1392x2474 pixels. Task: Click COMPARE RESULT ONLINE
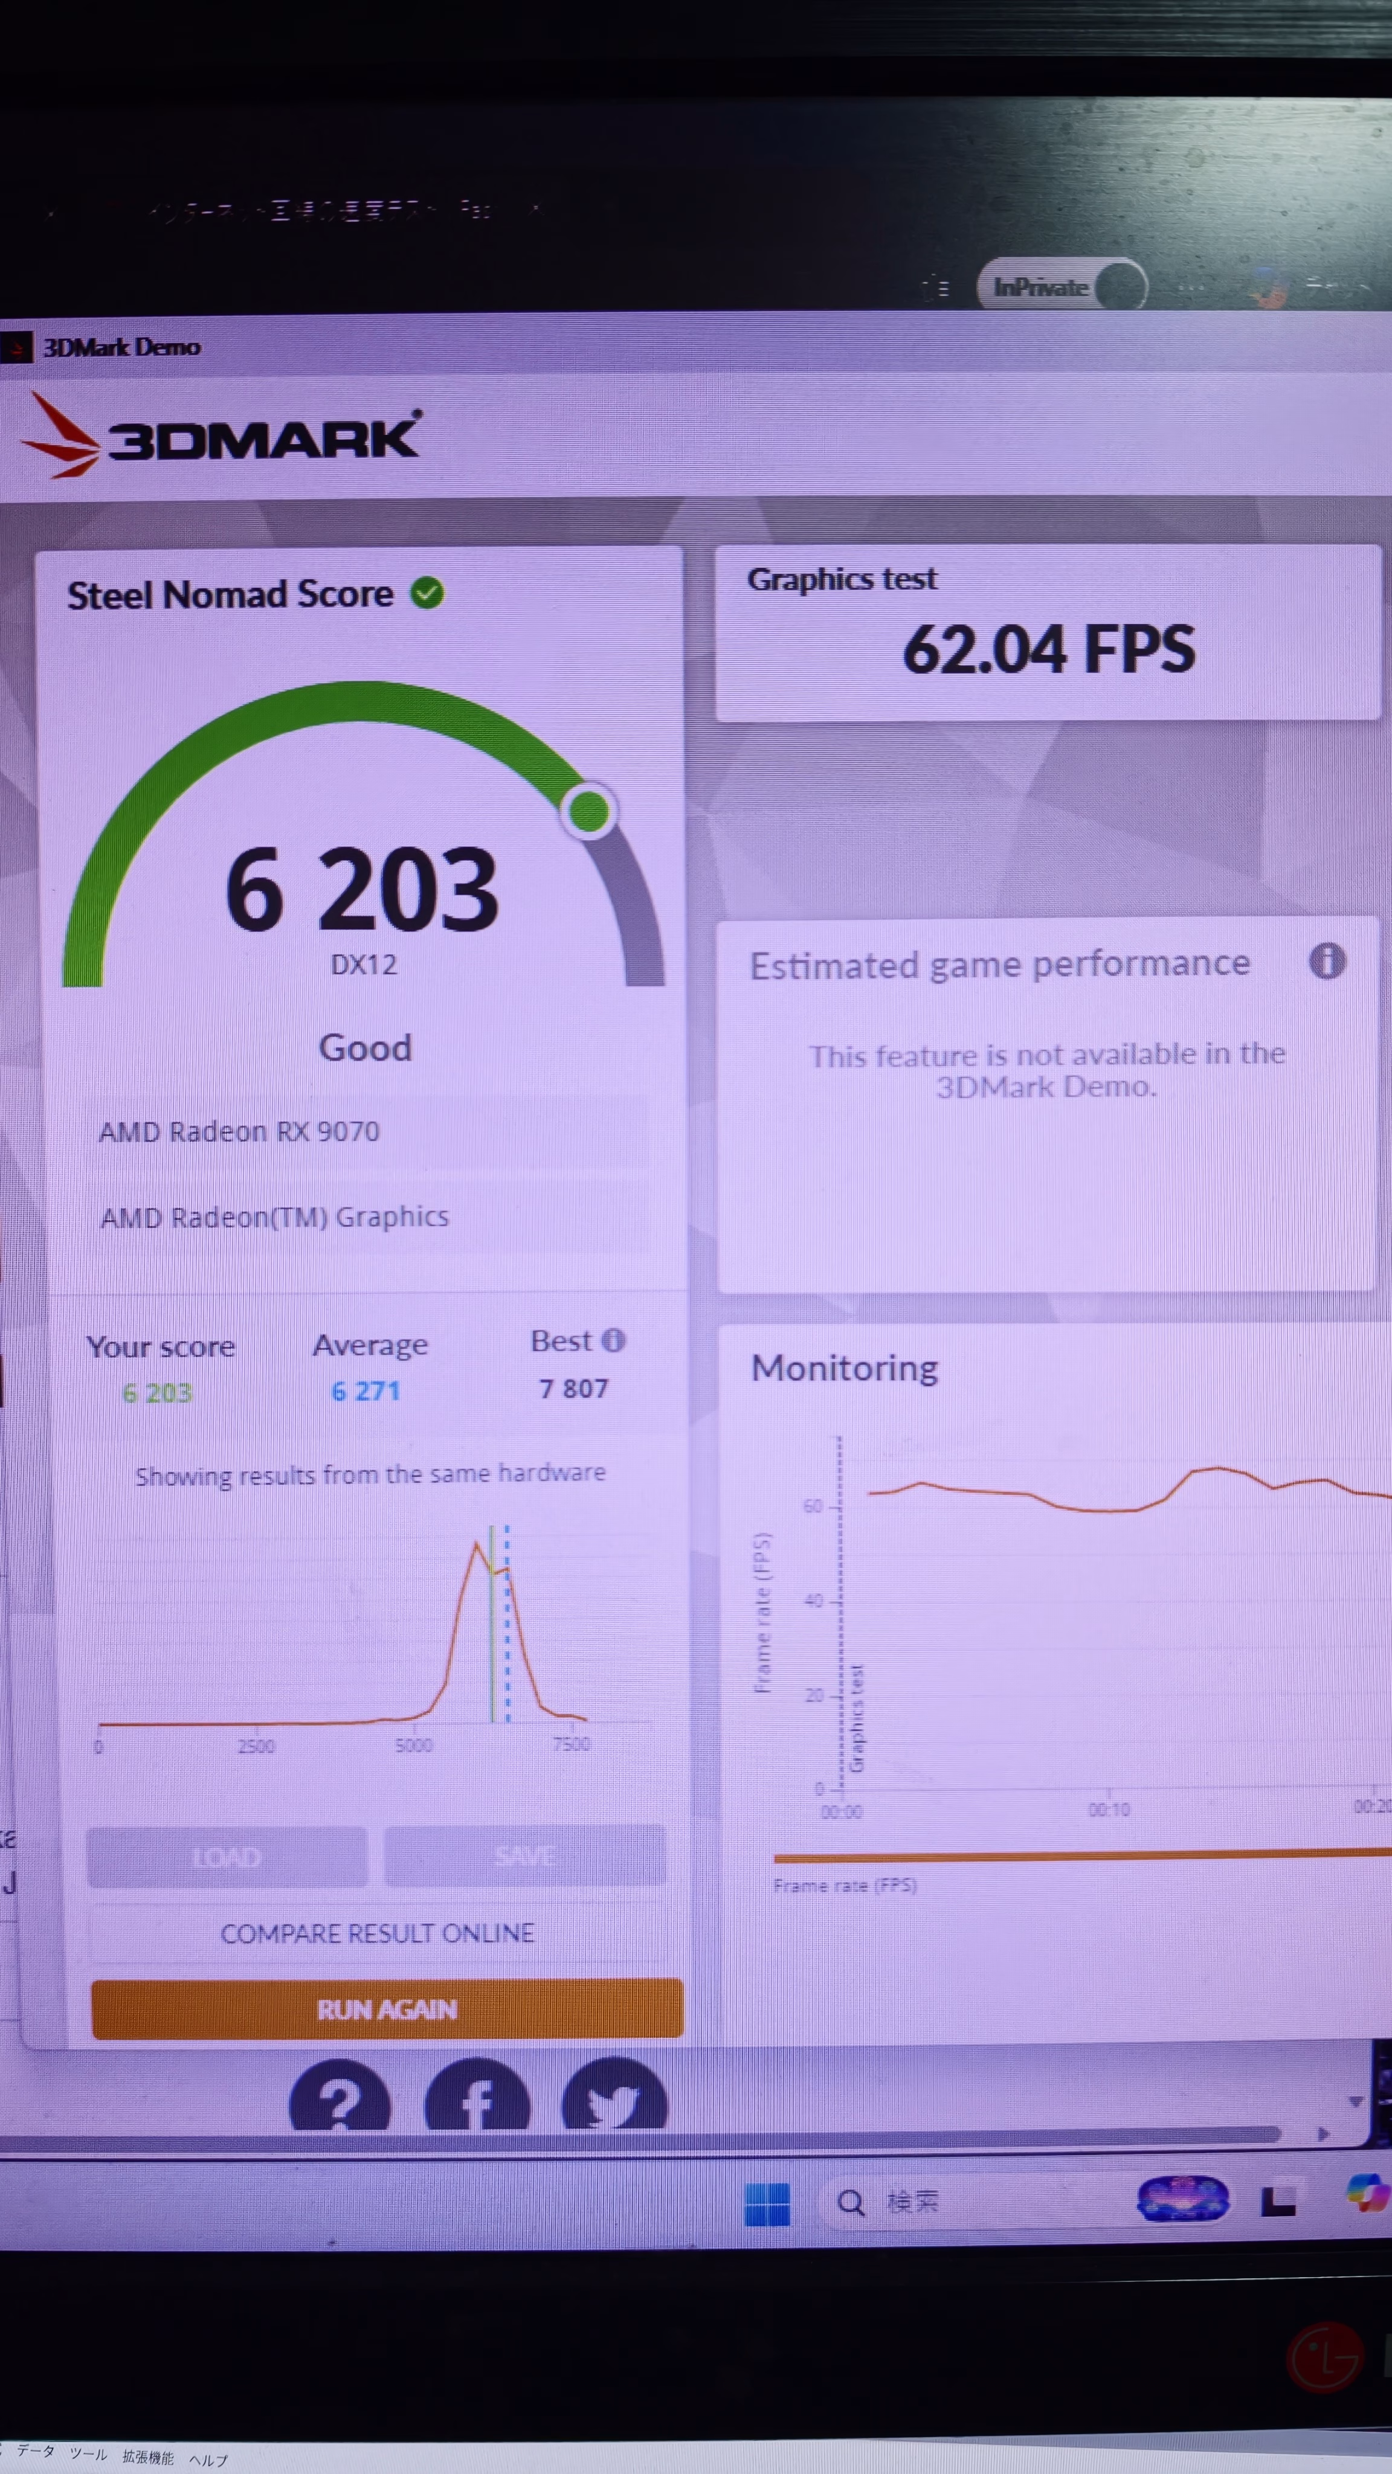[x=378, y=1933]
